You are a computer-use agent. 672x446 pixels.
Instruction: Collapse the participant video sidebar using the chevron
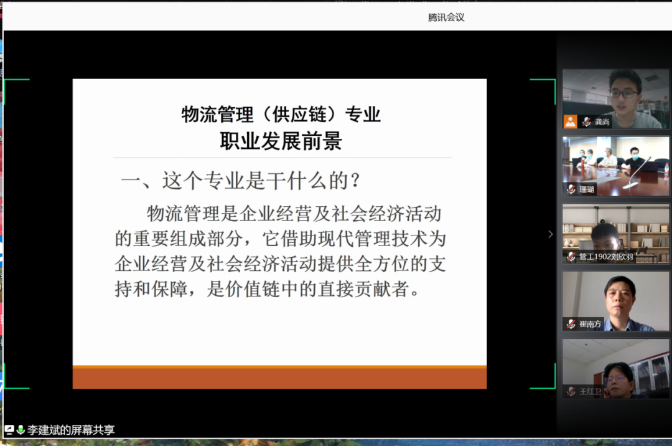(x=550, y=234)
